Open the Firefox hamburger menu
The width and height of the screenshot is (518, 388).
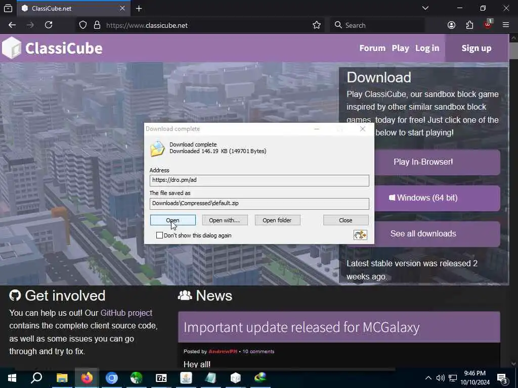pos(506,25)
